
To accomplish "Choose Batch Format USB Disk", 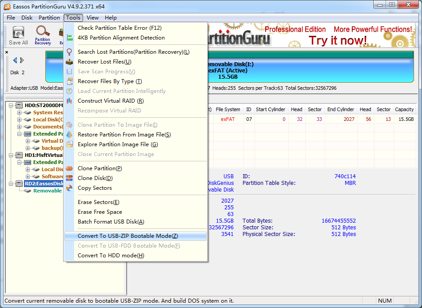I will click(x=135, y=222).
